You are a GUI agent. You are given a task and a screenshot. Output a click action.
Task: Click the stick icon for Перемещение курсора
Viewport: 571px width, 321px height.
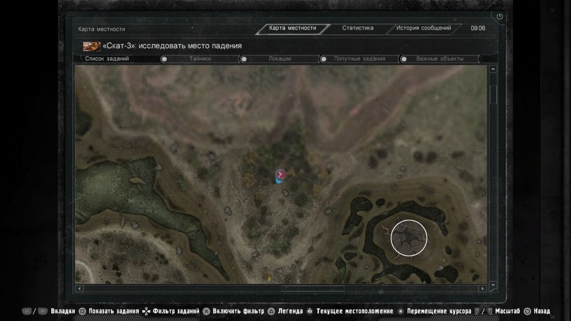[401, 311]
